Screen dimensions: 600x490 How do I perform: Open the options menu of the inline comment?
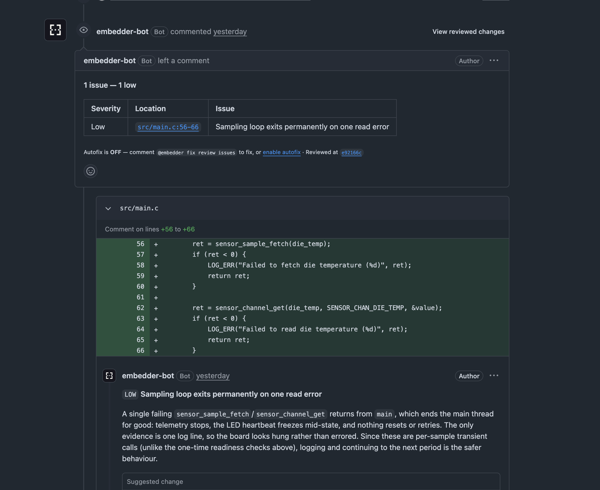point(494,375)
